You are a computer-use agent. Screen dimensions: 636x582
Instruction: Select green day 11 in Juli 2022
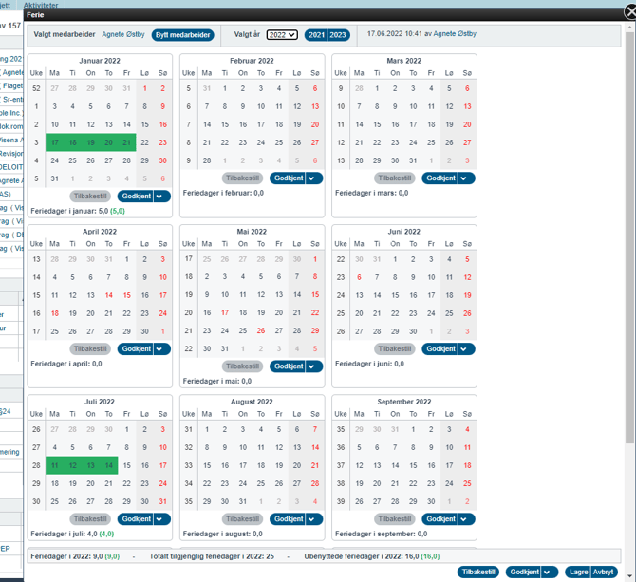click(55, 465)
